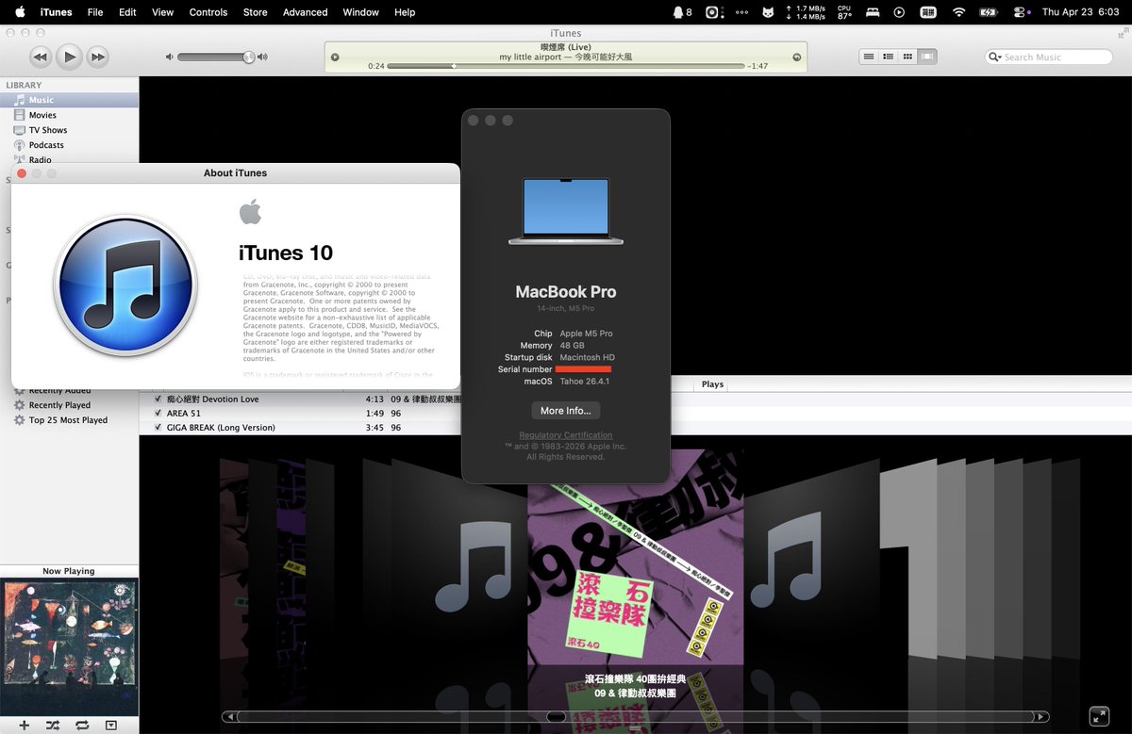Click the Movies film icon in sidebar

20,115
